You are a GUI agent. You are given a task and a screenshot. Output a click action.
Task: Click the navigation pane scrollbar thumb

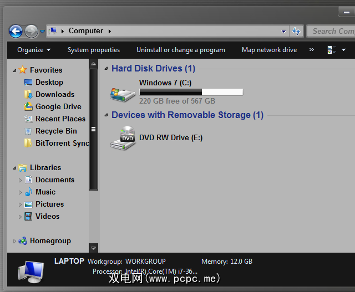point(93,129)
